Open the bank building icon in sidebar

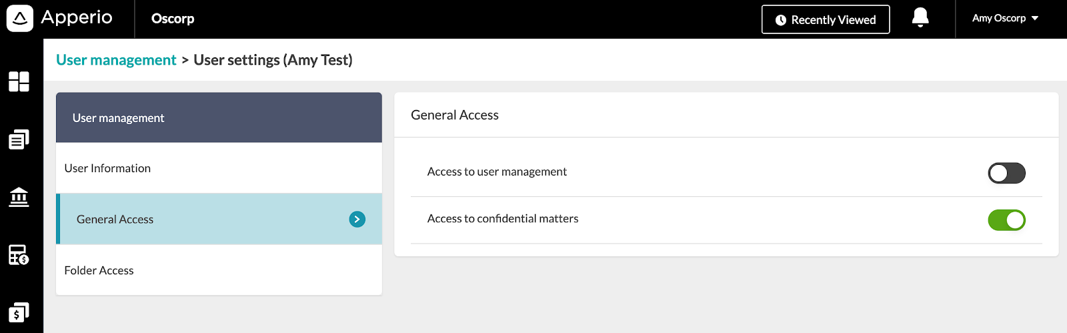click(x=19, y=197)
